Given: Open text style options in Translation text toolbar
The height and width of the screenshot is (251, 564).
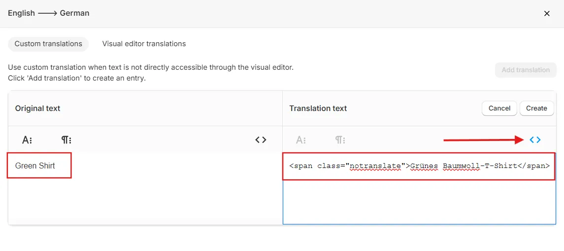Looking at the screenshot, I should pos(301,140).
